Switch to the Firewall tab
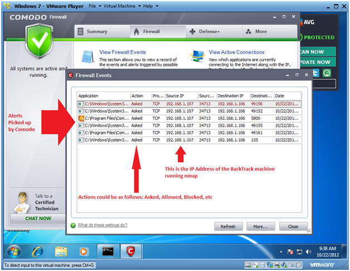 pos(158,31)
